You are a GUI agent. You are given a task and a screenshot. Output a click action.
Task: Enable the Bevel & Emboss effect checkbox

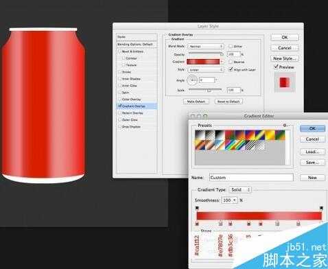[x=119, y=51]
